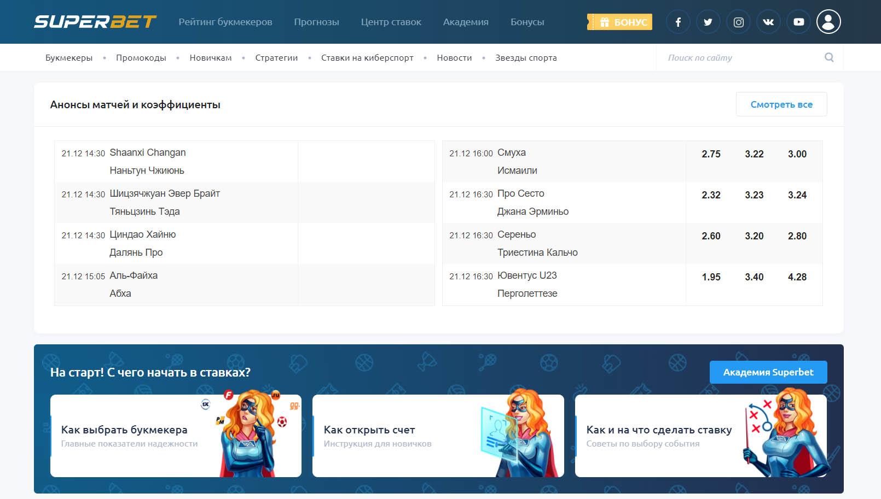Click odds 2.60 for Сереньо
The height and width of the screenshot is (499, 881).
click(x=711, y=236)
